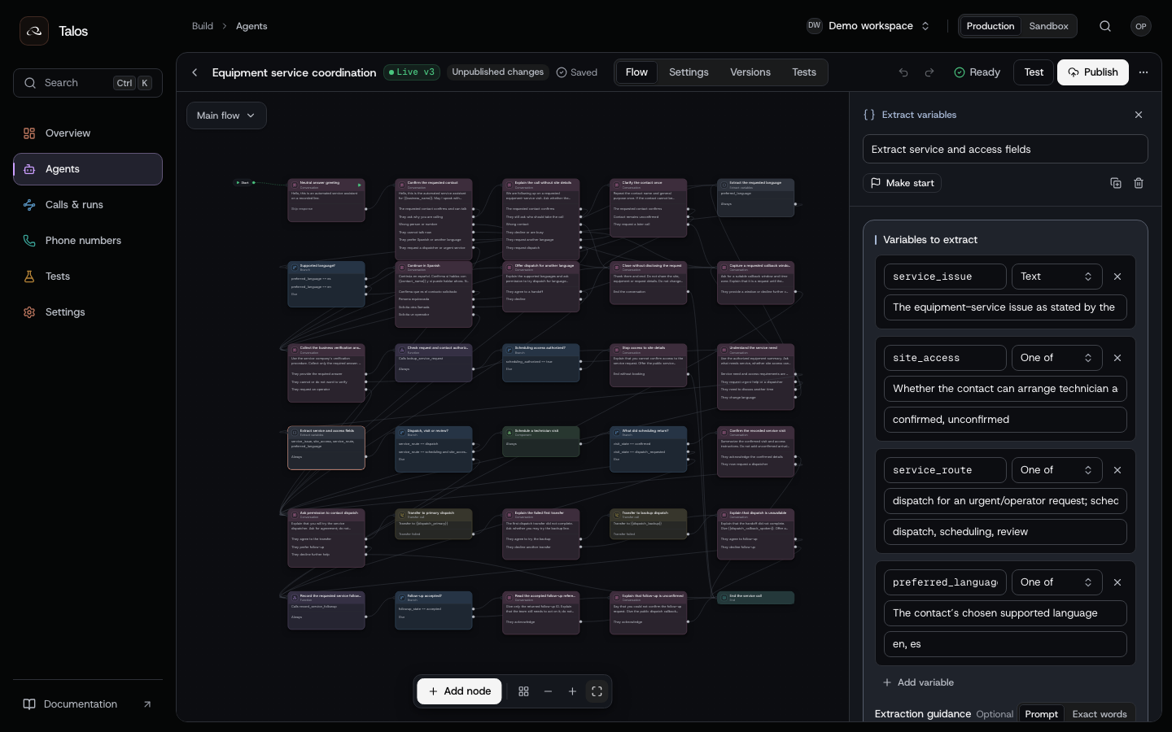Remove the service_issue variable
This screenshot has width=1172, height=732.
pos(1117,277)
